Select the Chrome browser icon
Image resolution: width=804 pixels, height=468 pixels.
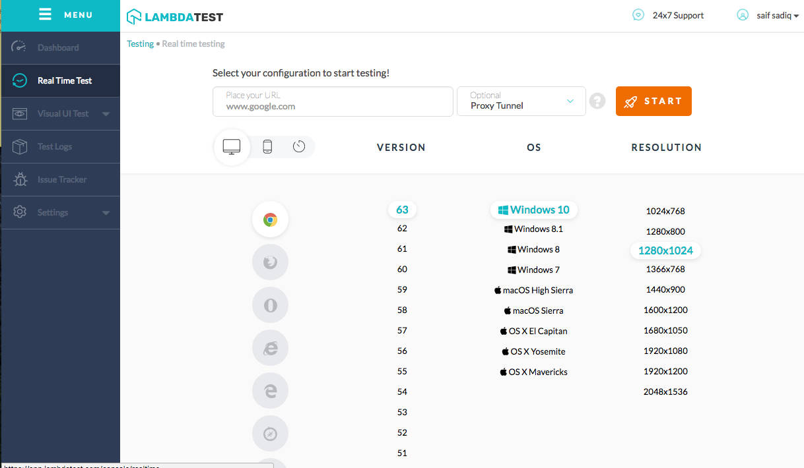click(270, 219)
